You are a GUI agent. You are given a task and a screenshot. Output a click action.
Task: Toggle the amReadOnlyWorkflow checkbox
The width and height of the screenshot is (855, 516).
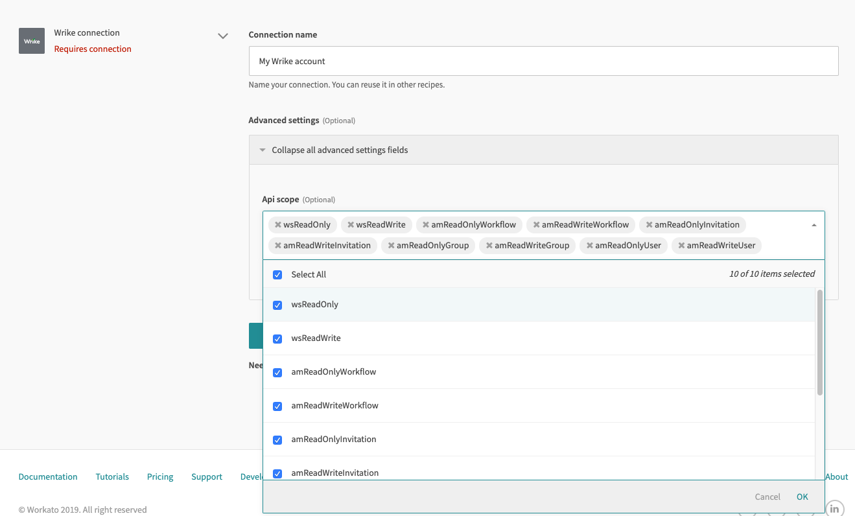tap(277, 372)
